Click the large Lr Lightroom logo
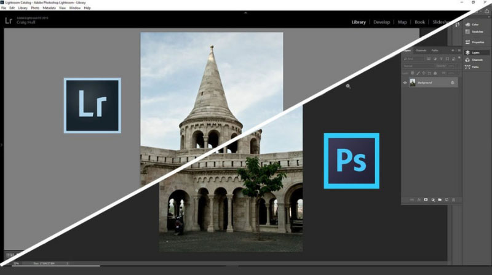Image resolution: width=492 pixels, height=275 pixels. [92, 105]
